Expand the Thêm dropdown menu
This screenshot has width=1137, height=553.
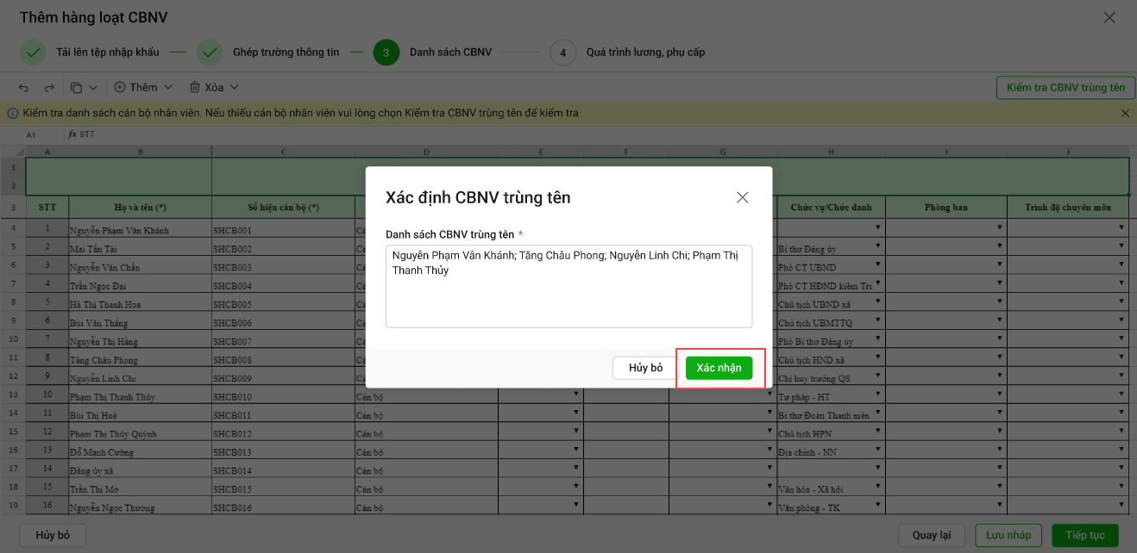(168, 88)
